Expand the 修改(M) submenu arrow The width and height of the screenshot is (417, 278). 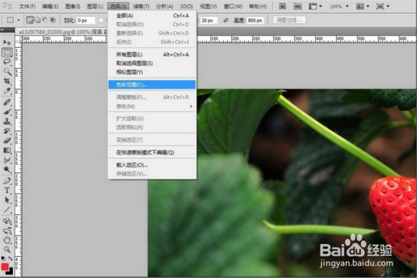pyautogui.click(x=191, y=106)
